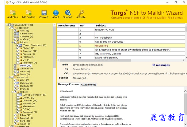Click the Activate key icon
Viewport: 187px width, 127px height.
tap(81, 12)
